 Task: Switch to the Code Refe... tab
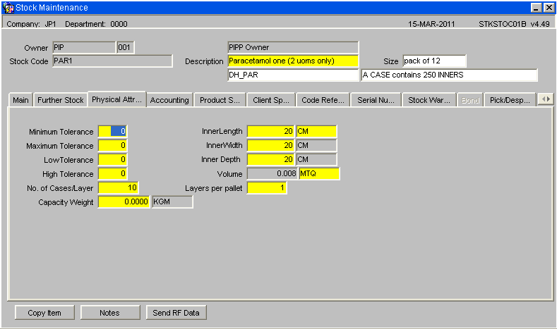tap(323, 100)
